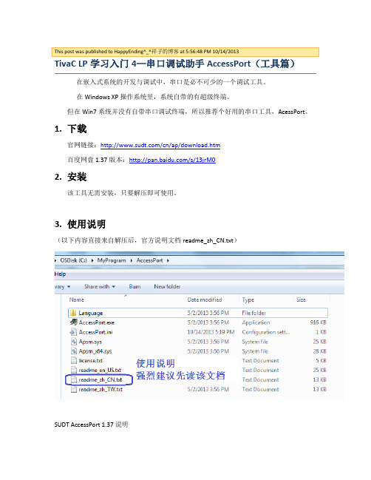The height and width of the screenshot is (480, 371).
Task: Click the readme_zh_TW.txt file icon
Action: [73, 389]
